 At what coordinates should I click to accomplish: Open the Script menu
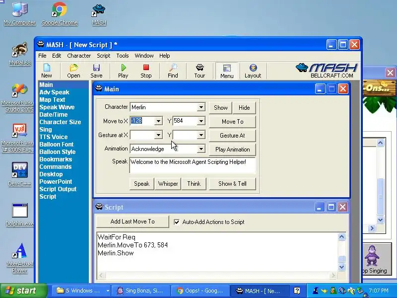point(103,56)
